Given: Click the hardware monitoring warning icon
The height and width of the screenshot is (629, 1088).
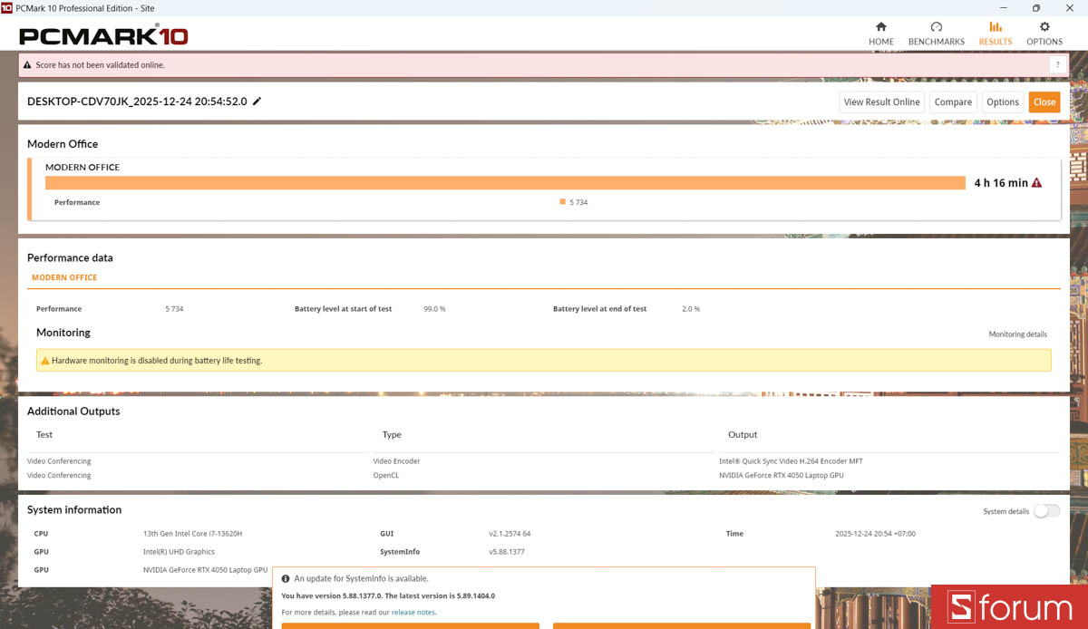Looking at the screenshot, I should click(44, 361).
